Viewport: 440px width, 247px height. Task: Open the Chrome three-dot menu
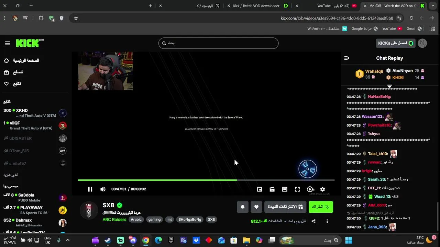4,18
